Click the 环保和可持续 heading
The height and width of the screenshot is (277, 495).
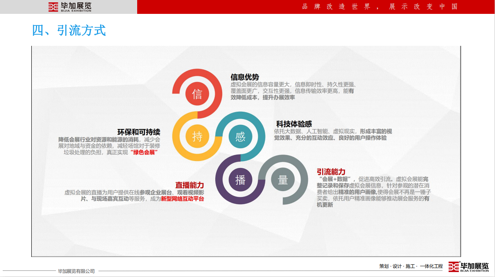pyautogui.click(x=139, y=132)
